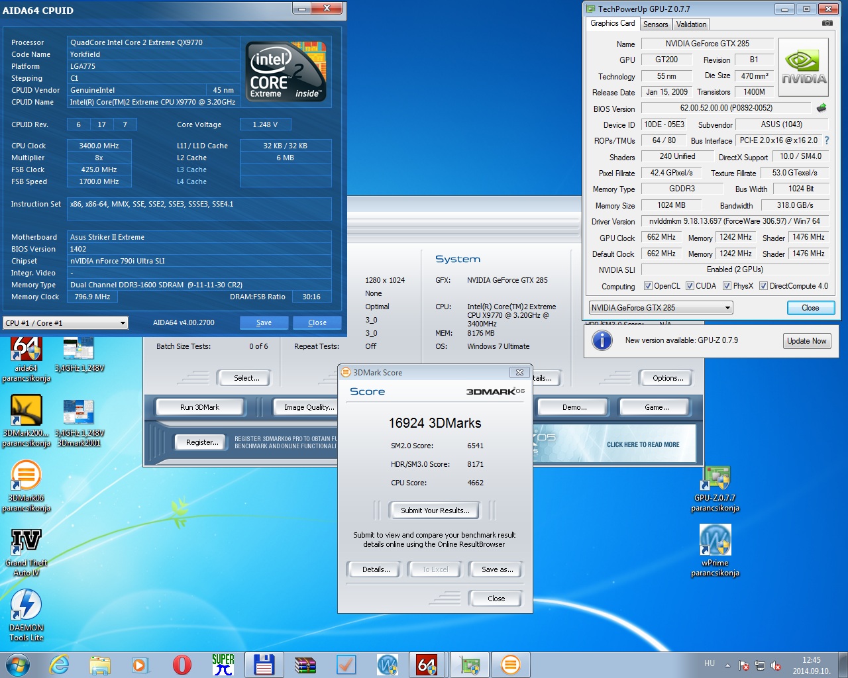Show hidden system tray icons arrow
The height and width of the screenshot is (678, 848).
[x=727, y=665]
